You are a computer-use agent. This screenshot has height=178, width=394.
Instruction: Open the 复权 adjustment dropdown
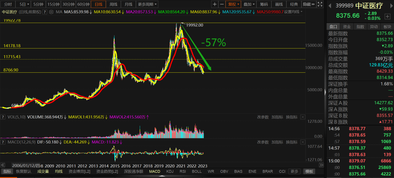click(x=233, y=4)
